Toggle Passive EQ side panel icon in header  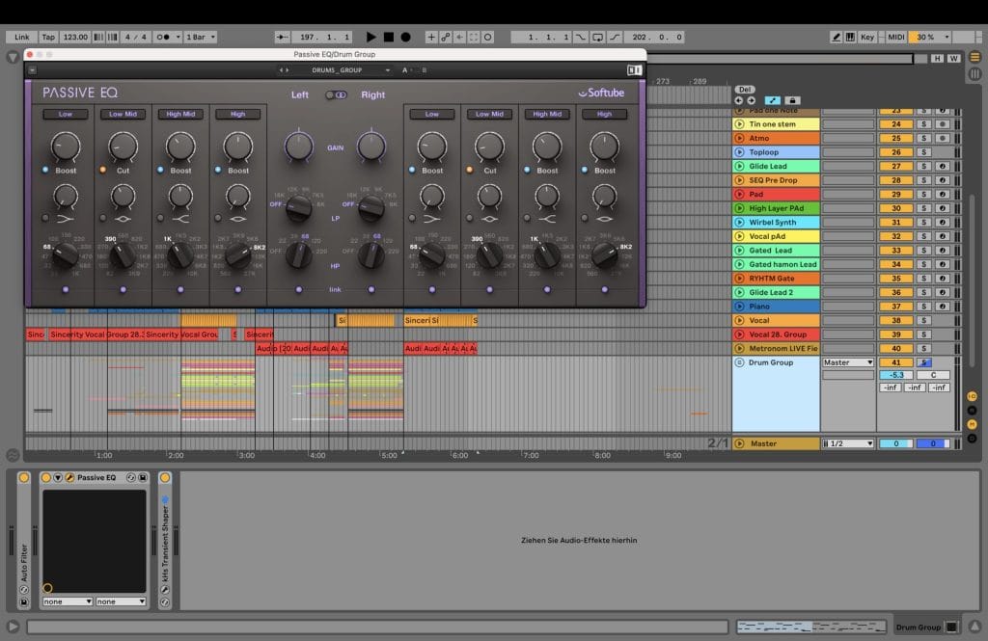click(634, 70)
